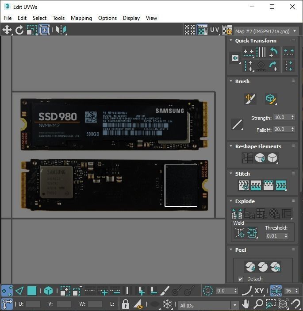Enable Vertex sub-object mode
The image size is (303, 311).
pos(7,291)
